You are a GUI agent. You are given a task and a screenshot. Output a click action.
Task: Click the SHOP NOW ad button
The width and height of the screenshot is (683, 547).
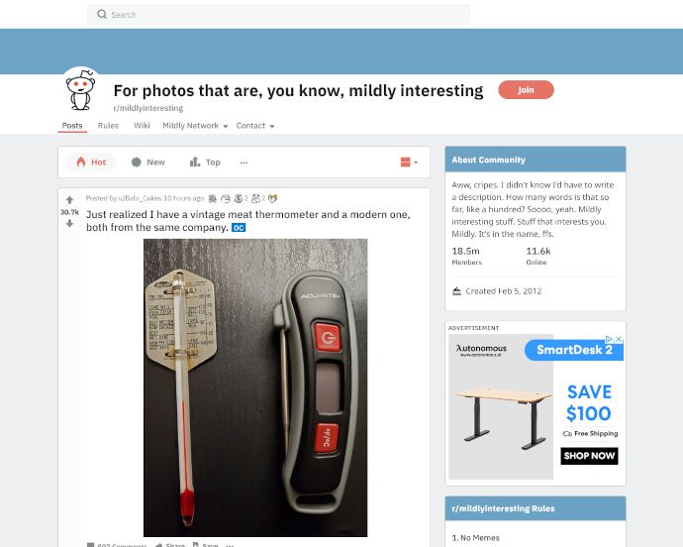click(589, 456)
